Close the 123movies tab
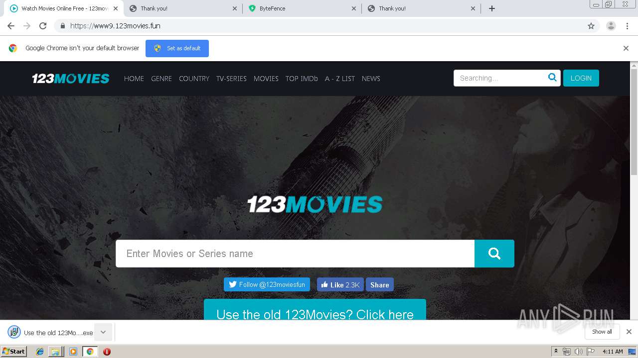638x358 pixels. point(115,8)
